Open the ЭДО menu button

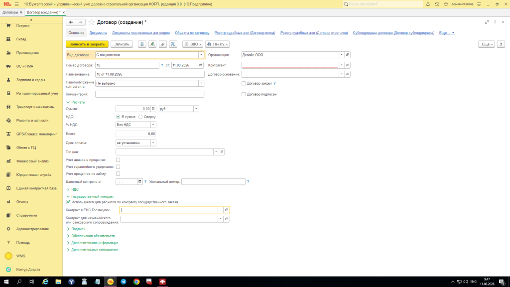click(193, 44)
